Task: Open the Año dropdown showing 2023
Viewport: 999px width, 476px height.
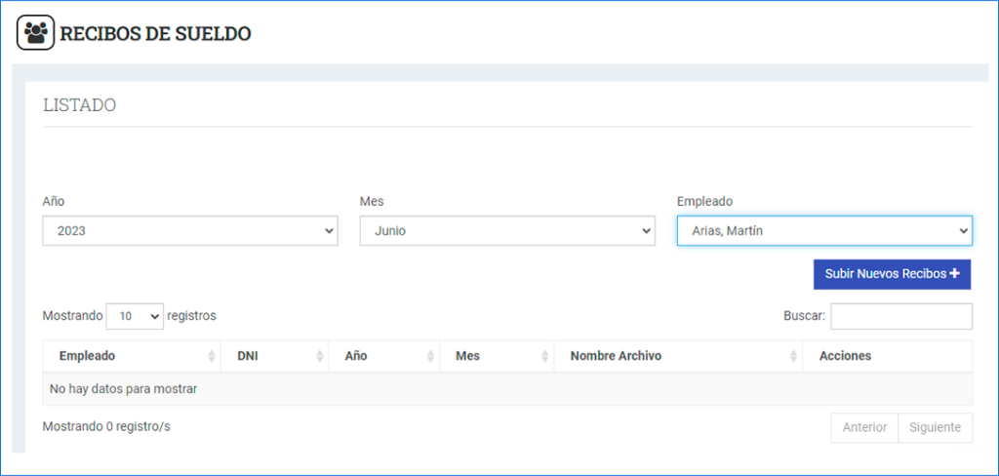Action: coord(190,231)
